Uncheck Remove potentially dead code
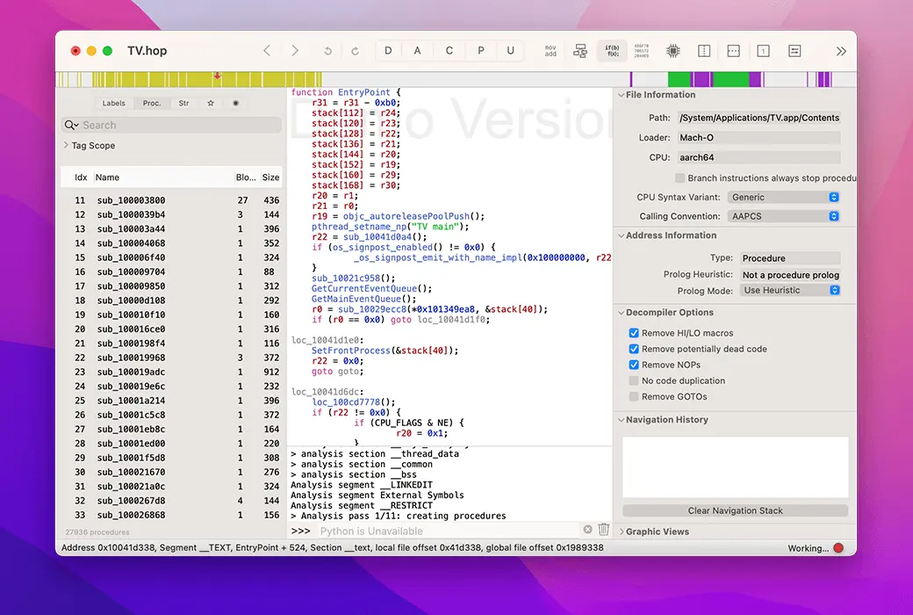Screen dimensions: 913x615 634,349
